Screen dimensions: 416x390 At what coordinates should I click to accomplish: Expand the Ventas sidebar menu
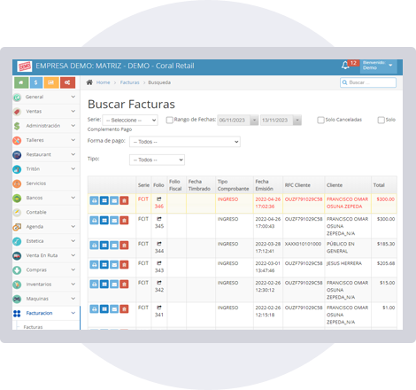[46, 112]
